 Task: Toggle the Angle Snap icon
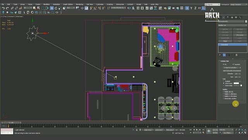click(x=95, y=8)
